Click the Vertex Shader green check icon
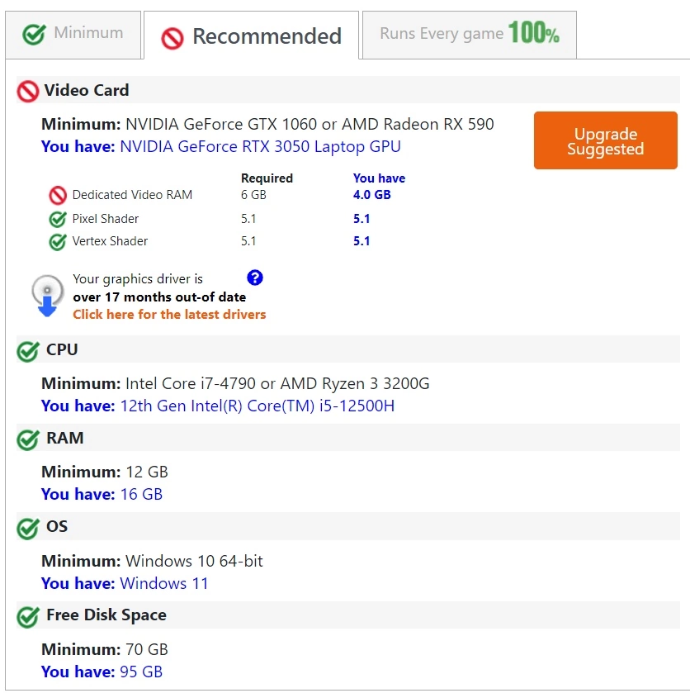The height and width of the screenshot is (693, 690). pyautogui.click(x=58, y=241)
